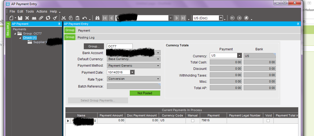
Task: Click the Group... button
Action: [x=94, y=46]
